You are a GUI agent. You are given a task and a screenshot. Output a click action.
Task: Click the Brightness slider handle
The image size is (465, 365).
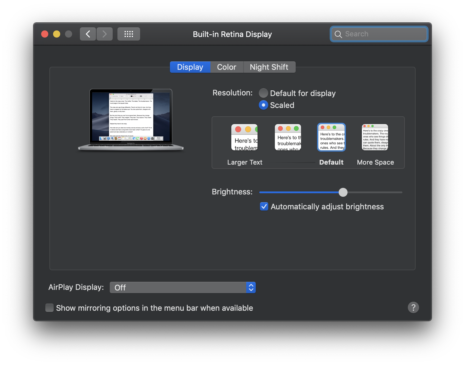(x=343, y=192)
